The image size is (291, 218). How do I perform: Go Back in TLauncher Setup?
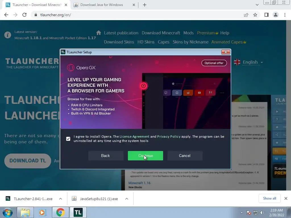tap(105, 156)
